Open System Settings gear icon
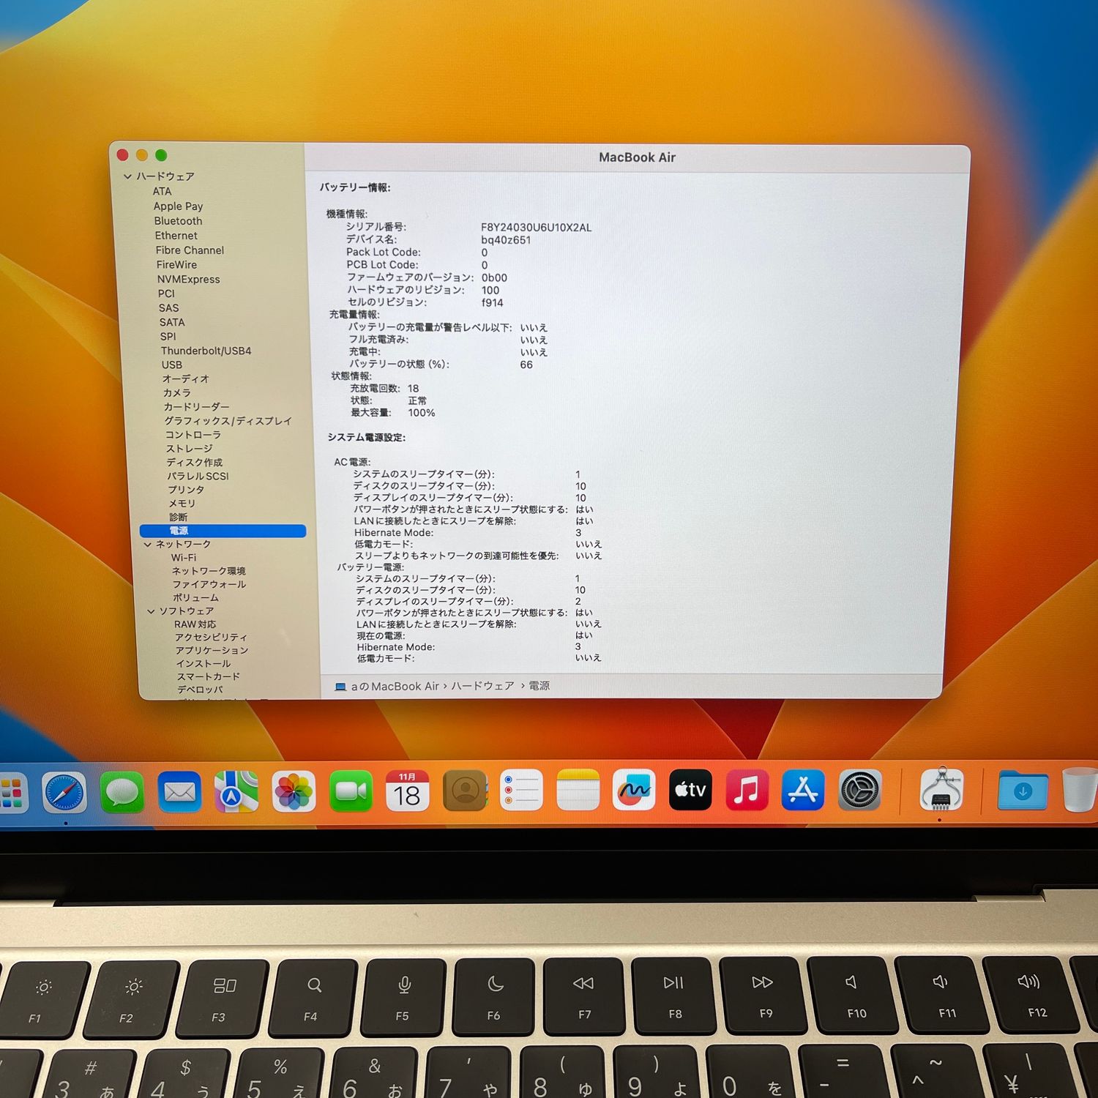This screenshot has height=1098, width=1098. point(859,791)
